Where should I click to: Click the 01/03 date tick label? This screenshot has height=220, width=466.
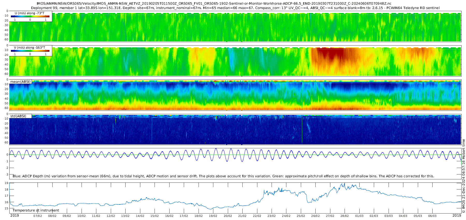pyautogui.click(x=359, y=216)
